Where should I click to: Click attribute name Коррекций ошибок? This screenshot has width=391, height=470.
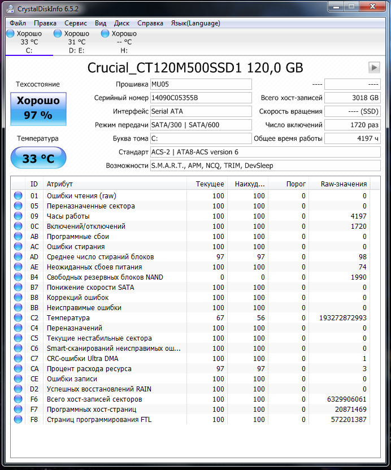point(77,298)
